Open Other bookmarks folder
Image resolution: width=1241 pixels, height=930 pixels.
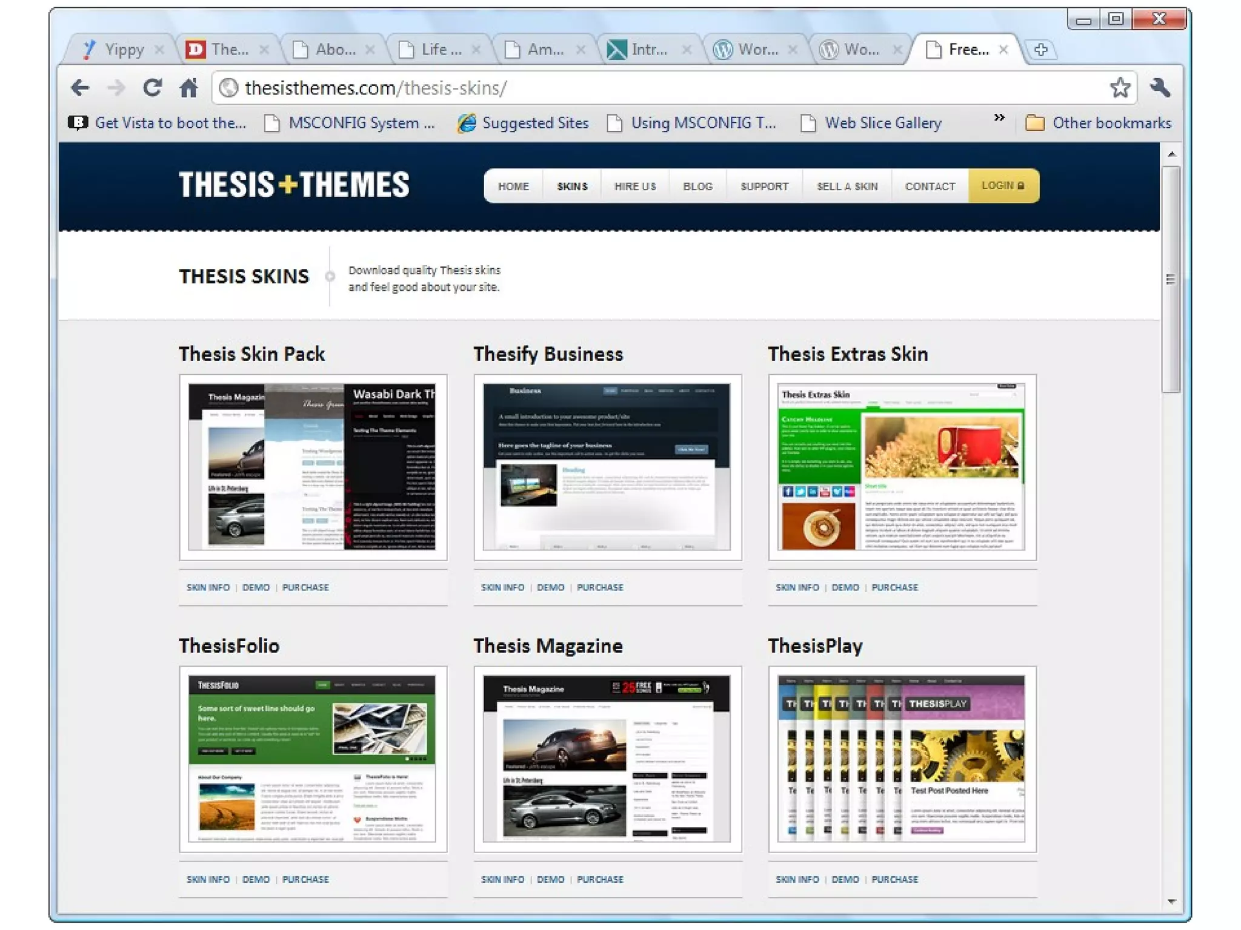(x=1099, y=123)
